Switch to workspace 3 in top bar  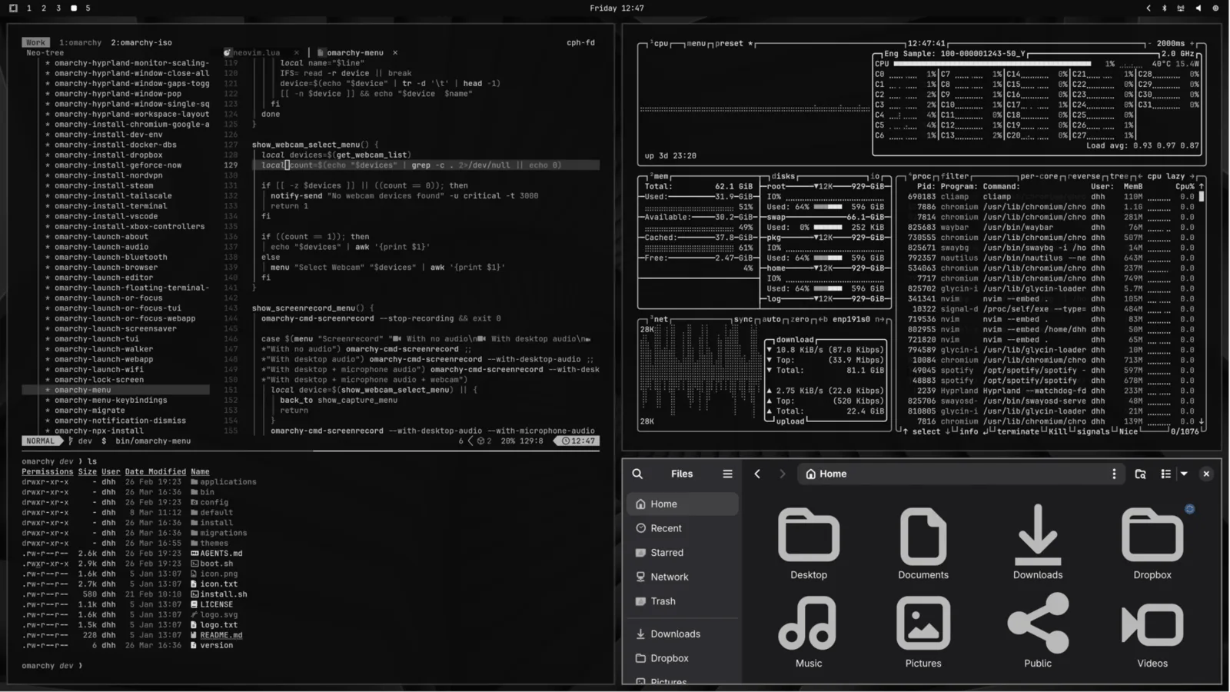pyautogui.click(x=58, y=8)
